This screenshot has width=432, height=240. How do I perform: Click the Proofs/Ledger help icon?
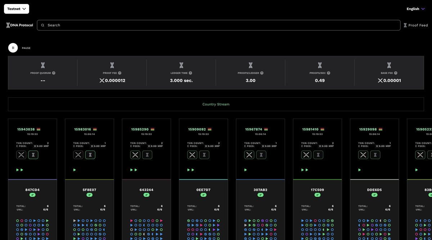pos(262,73)
